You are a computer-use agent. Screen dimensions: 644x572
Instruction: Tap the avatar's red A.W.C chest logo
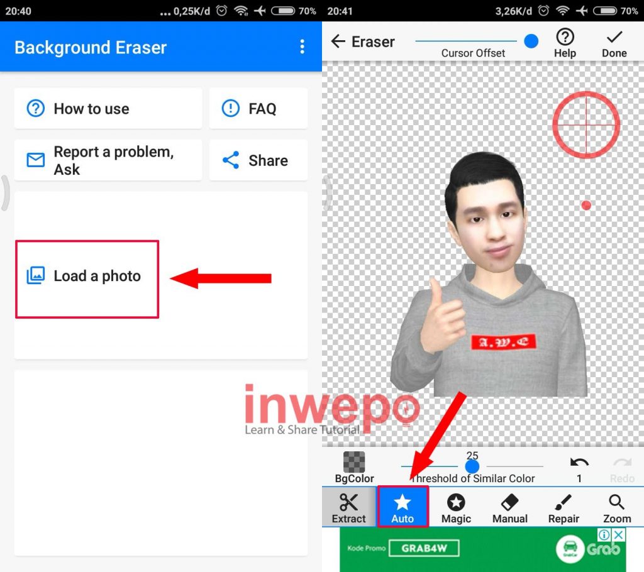coord(504,342)
